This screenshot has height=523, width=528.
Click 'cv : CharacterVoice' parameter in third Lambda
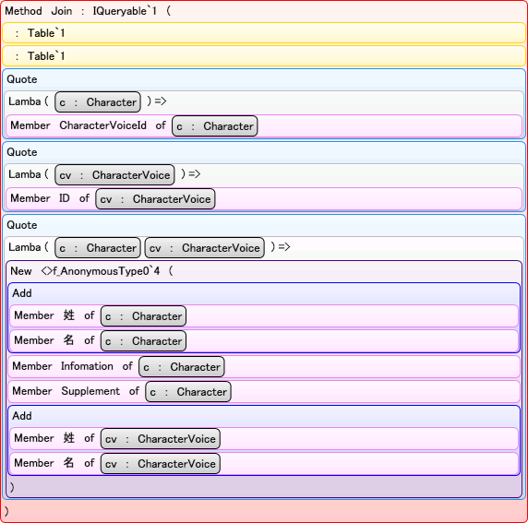(204, 248)
